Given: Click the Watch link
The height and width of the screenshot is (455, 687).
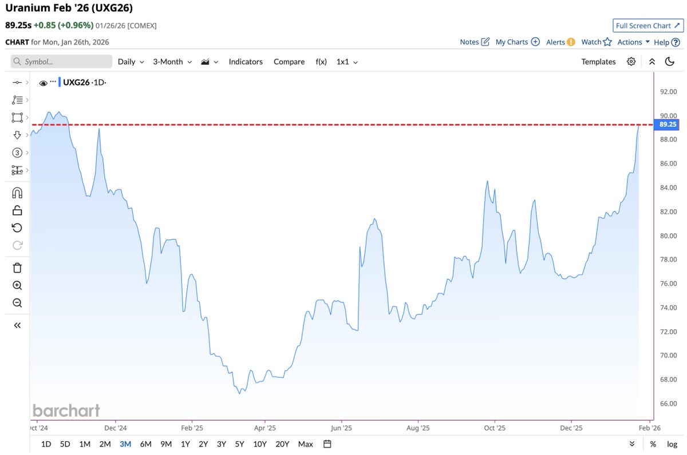Looking at the screenshot, I should (591, 42).
